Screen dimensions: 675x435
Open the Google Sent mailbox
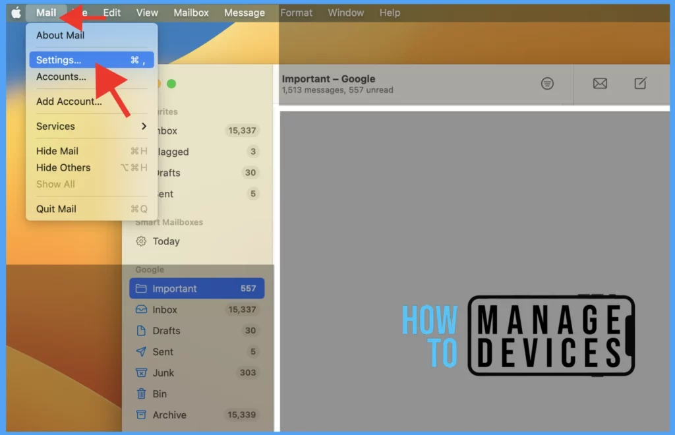(196, 352)
